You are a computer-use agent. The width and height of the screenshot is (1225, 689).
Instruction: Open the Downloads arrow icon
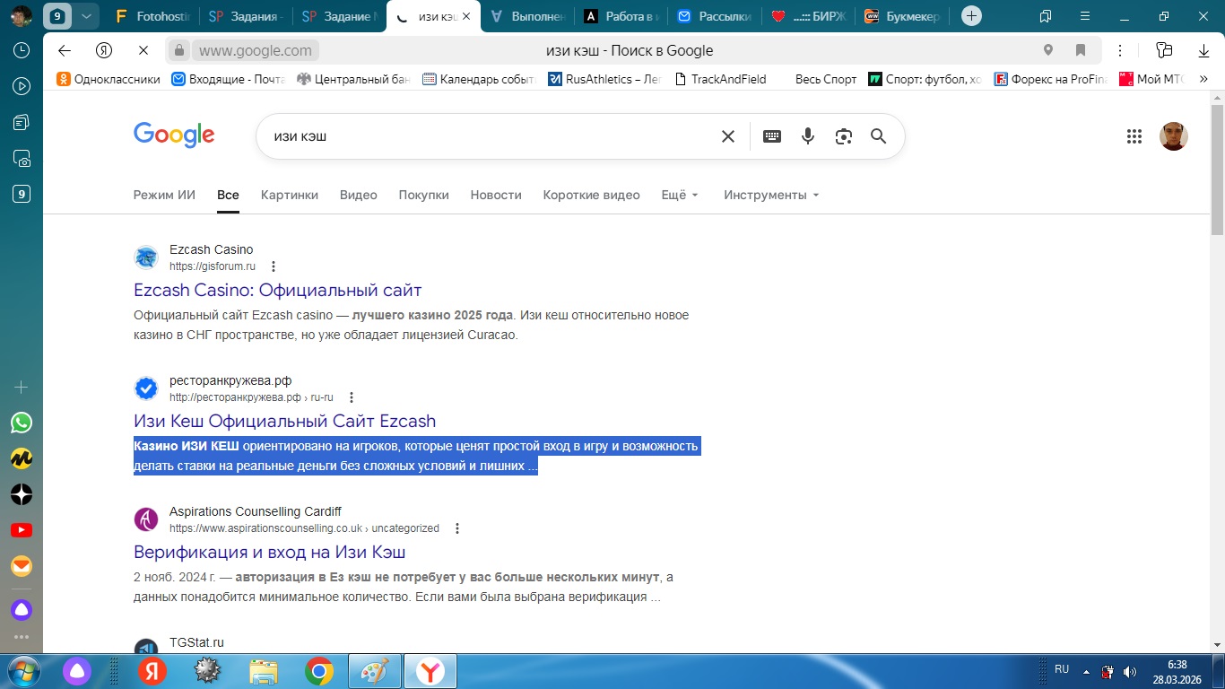pyautogui.click(x=1203, y=50)
